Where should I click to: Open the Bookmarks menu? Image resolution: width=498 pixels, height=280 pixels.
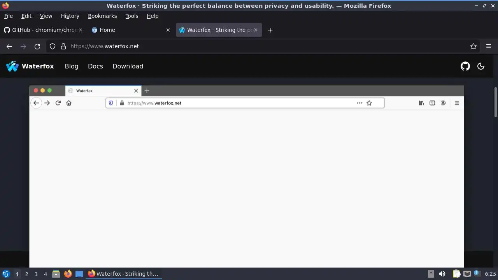102,16
